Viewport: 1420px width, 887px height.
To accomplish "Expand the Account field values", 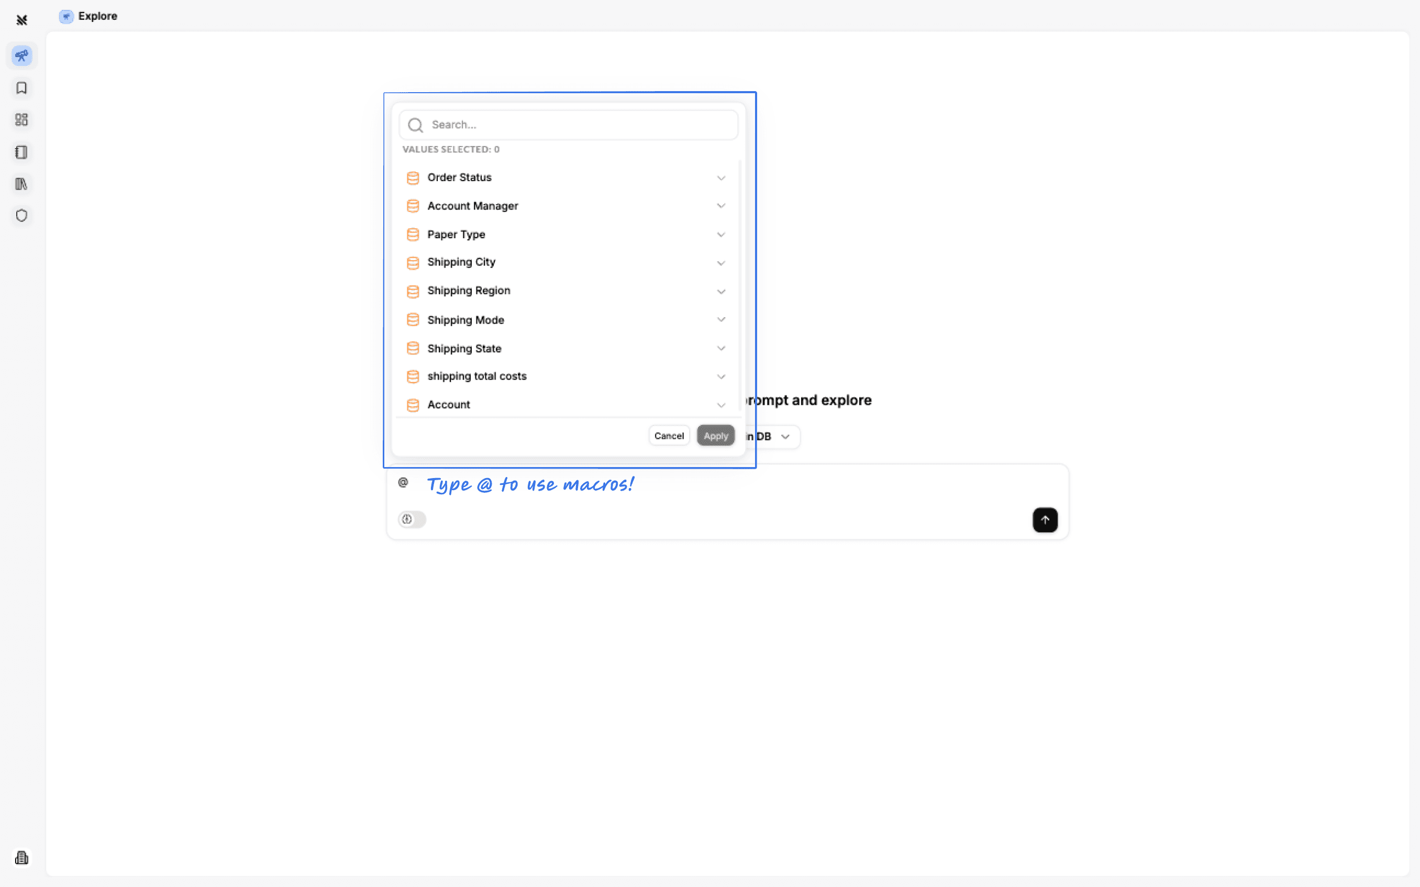I will tap(721, 405).
